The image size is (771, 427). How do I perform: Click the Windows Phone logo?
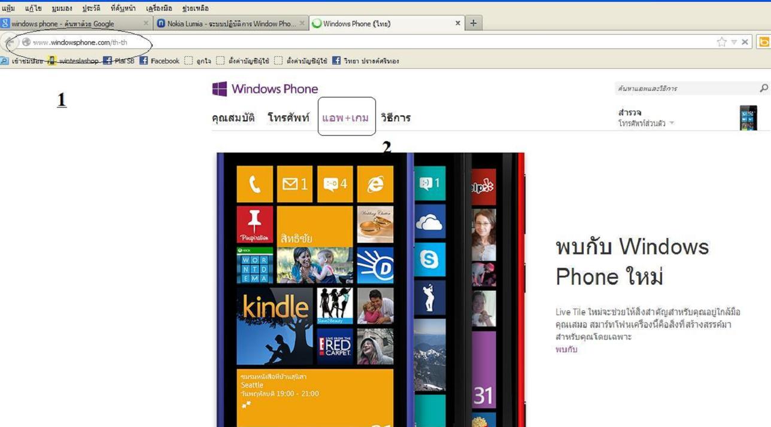coord(265,89)
